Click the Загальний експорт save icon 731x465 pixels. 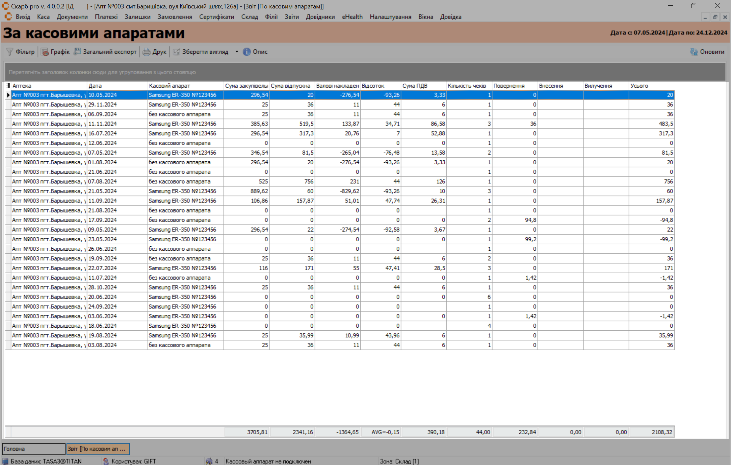[77, 52]
